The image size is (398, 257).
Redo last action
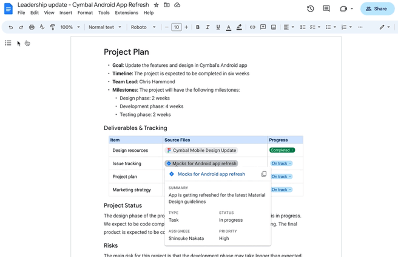pyautogui.click(x=21, y=27)
